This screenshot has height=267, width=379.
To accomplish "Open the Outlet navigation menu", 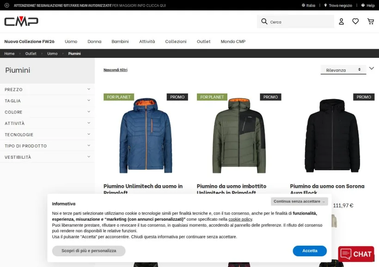I will [203, 41].
